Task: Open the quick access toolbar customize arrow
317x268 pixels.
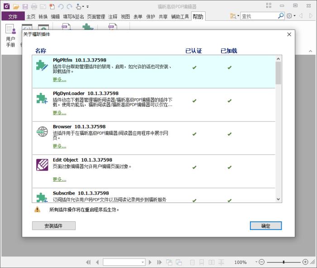Action: pos(88,7)
